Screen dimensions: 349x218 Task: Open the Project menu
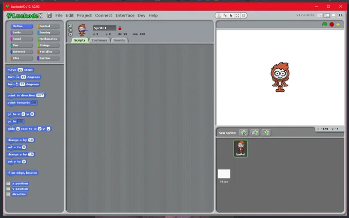click(x=84, y=15)
